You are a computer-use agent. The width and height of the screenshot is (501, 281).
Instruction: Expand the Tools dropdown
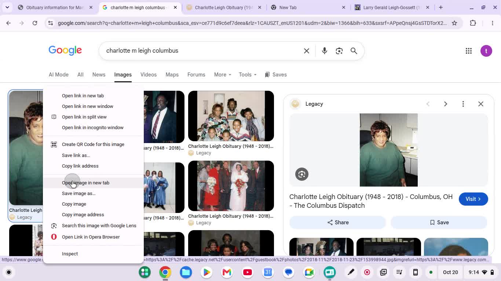(x=248, y=75)
